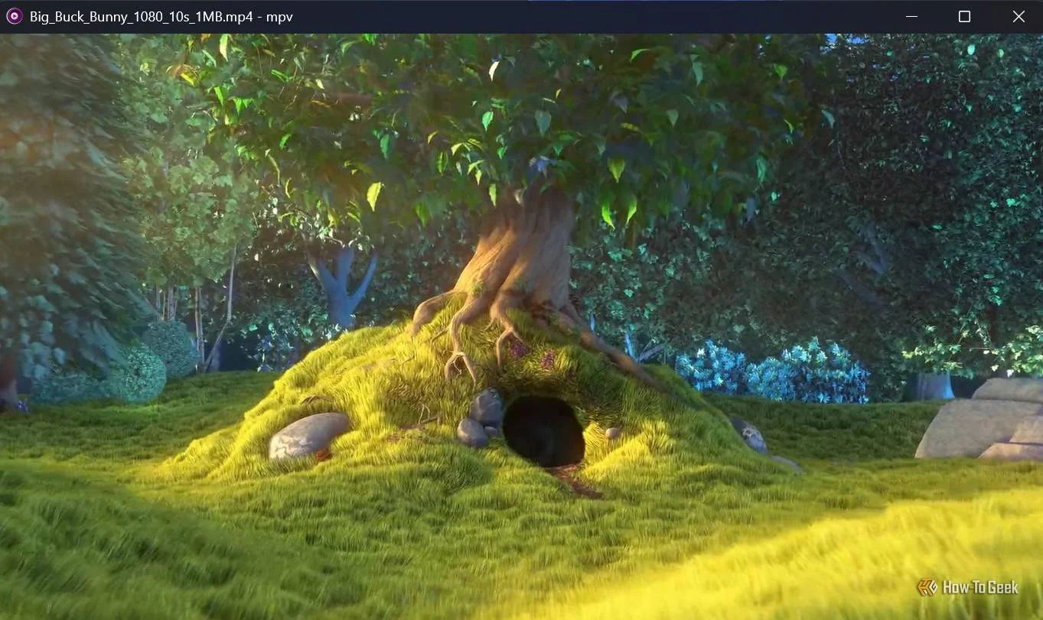The image size is (1043, 620).
Task: Click the Big_Buck_Bunny_1080_10s_1MB.mp4 title text
Action: pyautogui.click(x=161, y=17)
